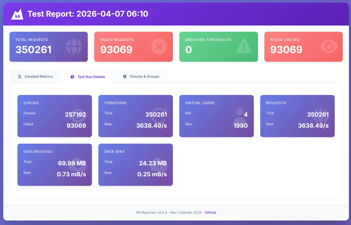Click Data Sent total 24.23 MB
Image resolution: width=351 pixels, height=225 pixels.
(153, 163)
